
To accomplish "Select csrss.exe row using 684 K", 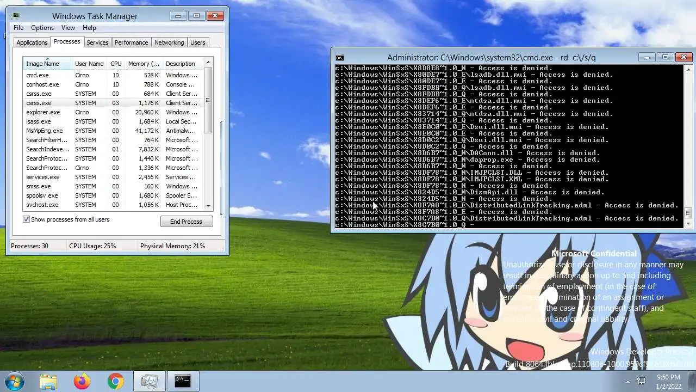I will 113,94.
